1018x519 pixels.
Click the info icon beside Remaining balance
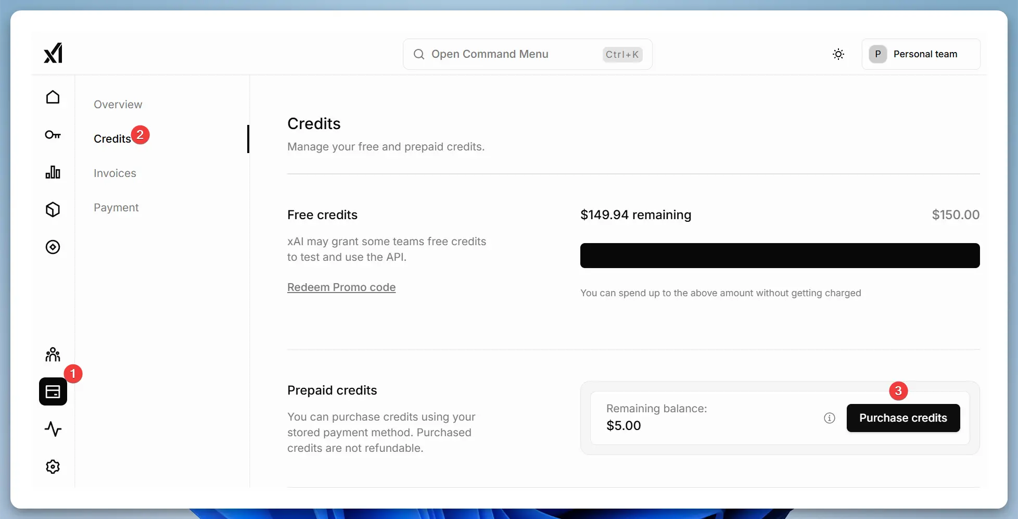point(829,417)
